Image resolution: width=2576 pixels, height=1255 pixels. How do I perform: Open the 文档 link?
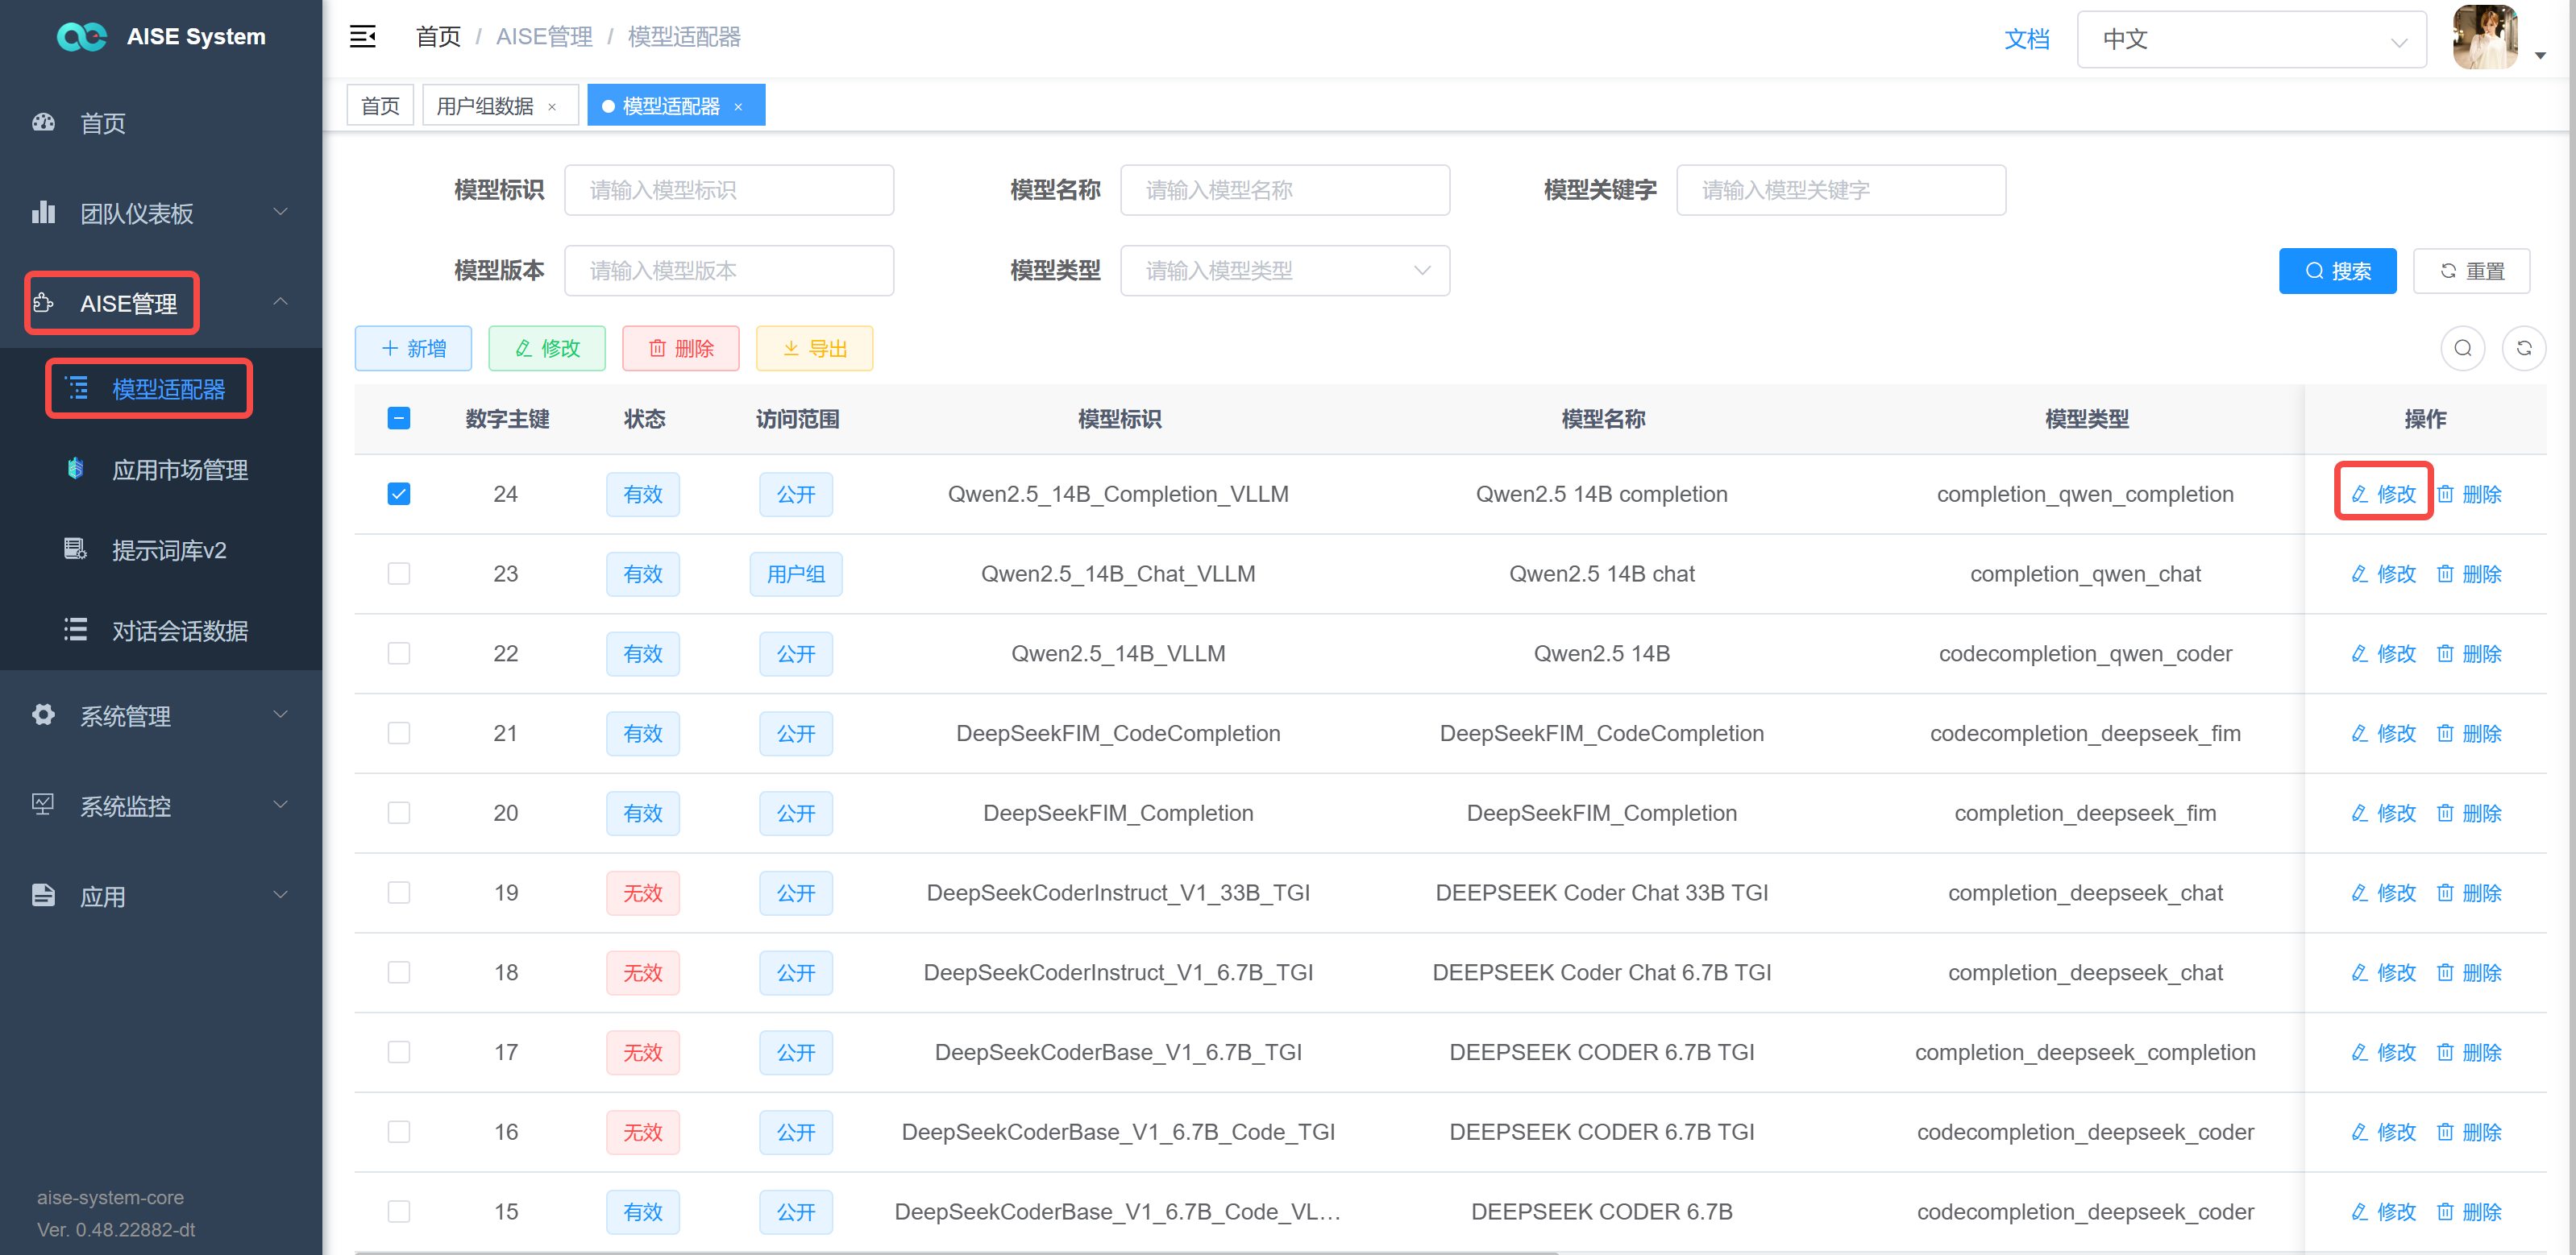tap(2026, 39)
